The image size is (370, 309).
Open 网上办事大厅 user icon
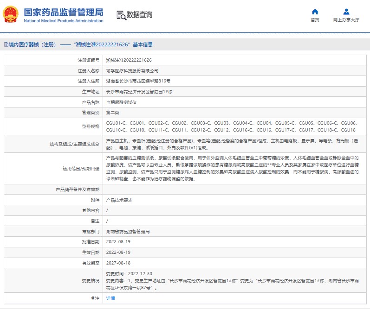[346, 12]
